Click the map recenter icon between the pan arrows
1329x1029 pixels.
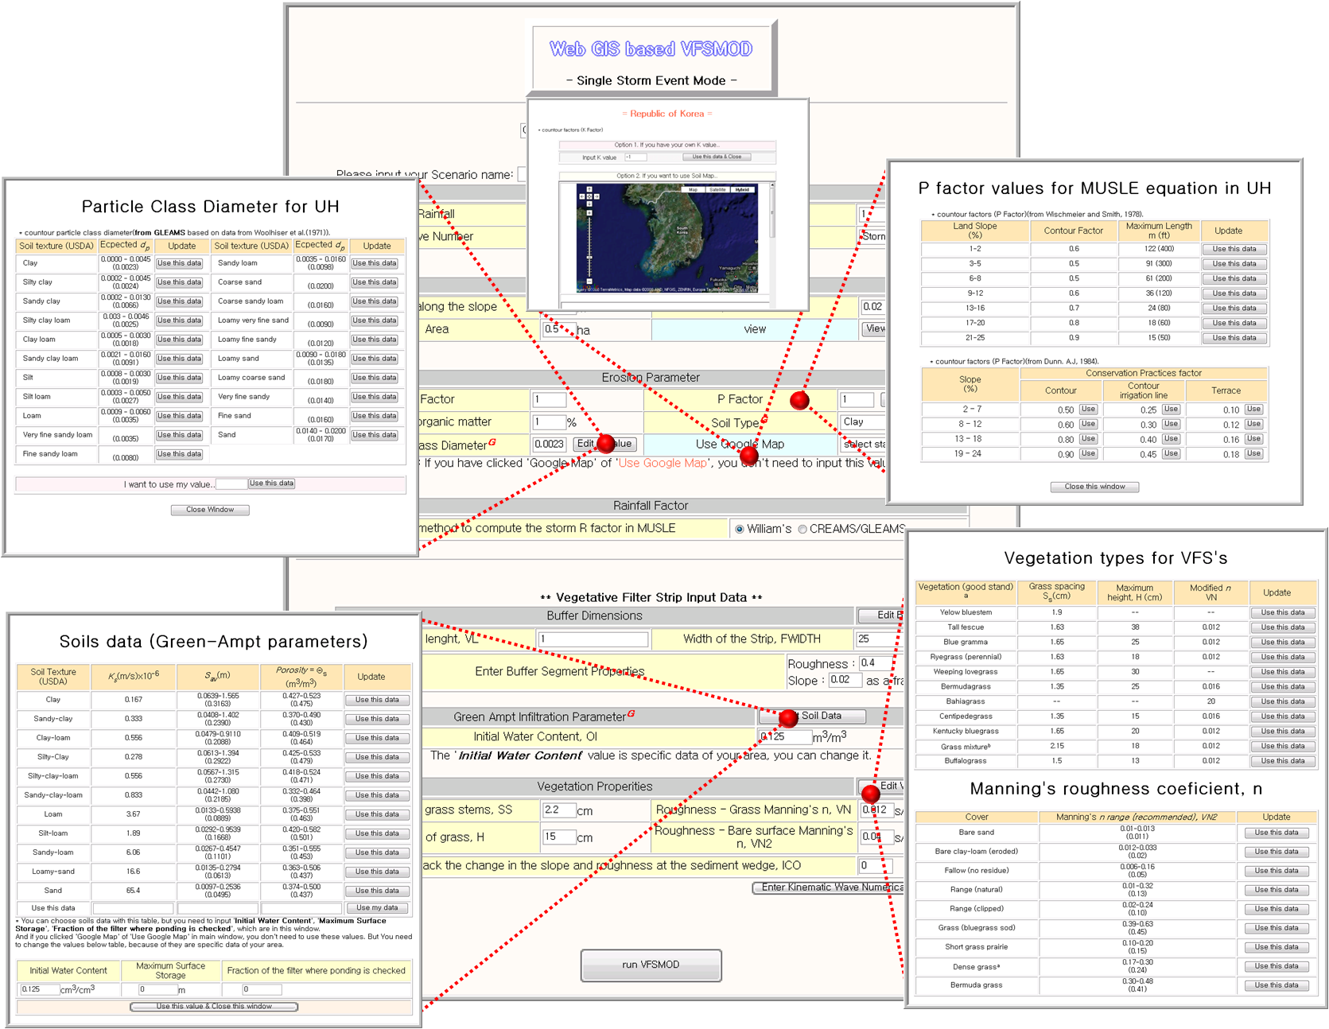point(589,196)
